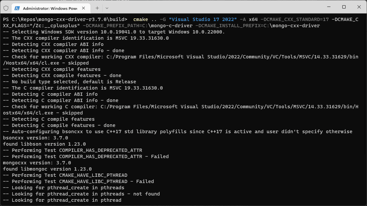This screenshot has height=206, width=367.
Task: Click the "Selecting Windows SDK version" line
Action: (x=114, y=32)
